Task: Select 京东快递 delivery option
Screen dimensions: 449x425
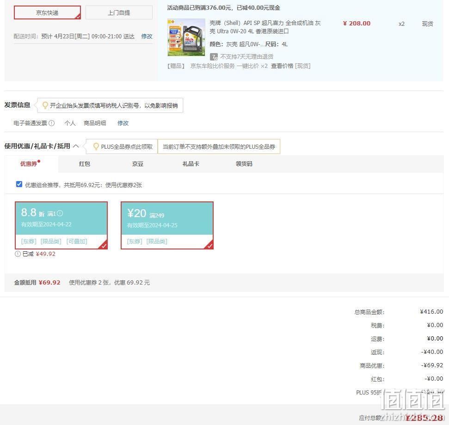Action: pyautogui.click(x=47, y=12)
